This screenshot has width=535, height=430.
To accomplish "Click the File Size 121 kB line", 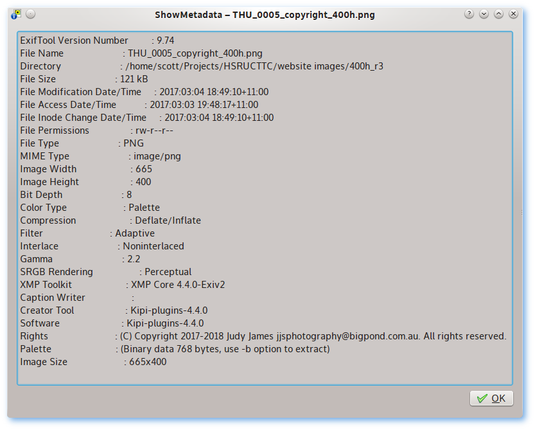I will [x=84, y=79].
